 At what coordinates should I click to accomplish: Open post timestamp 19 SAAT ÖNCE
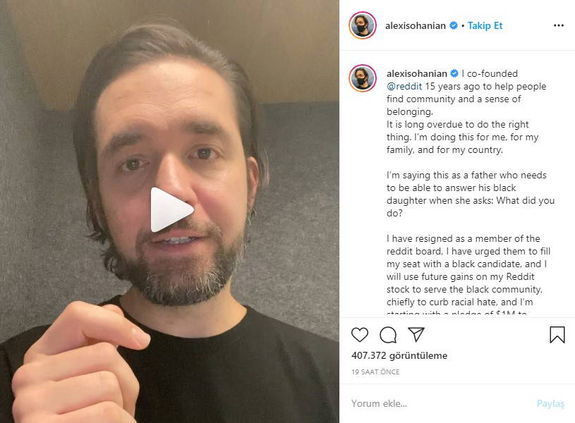point(375,372)
